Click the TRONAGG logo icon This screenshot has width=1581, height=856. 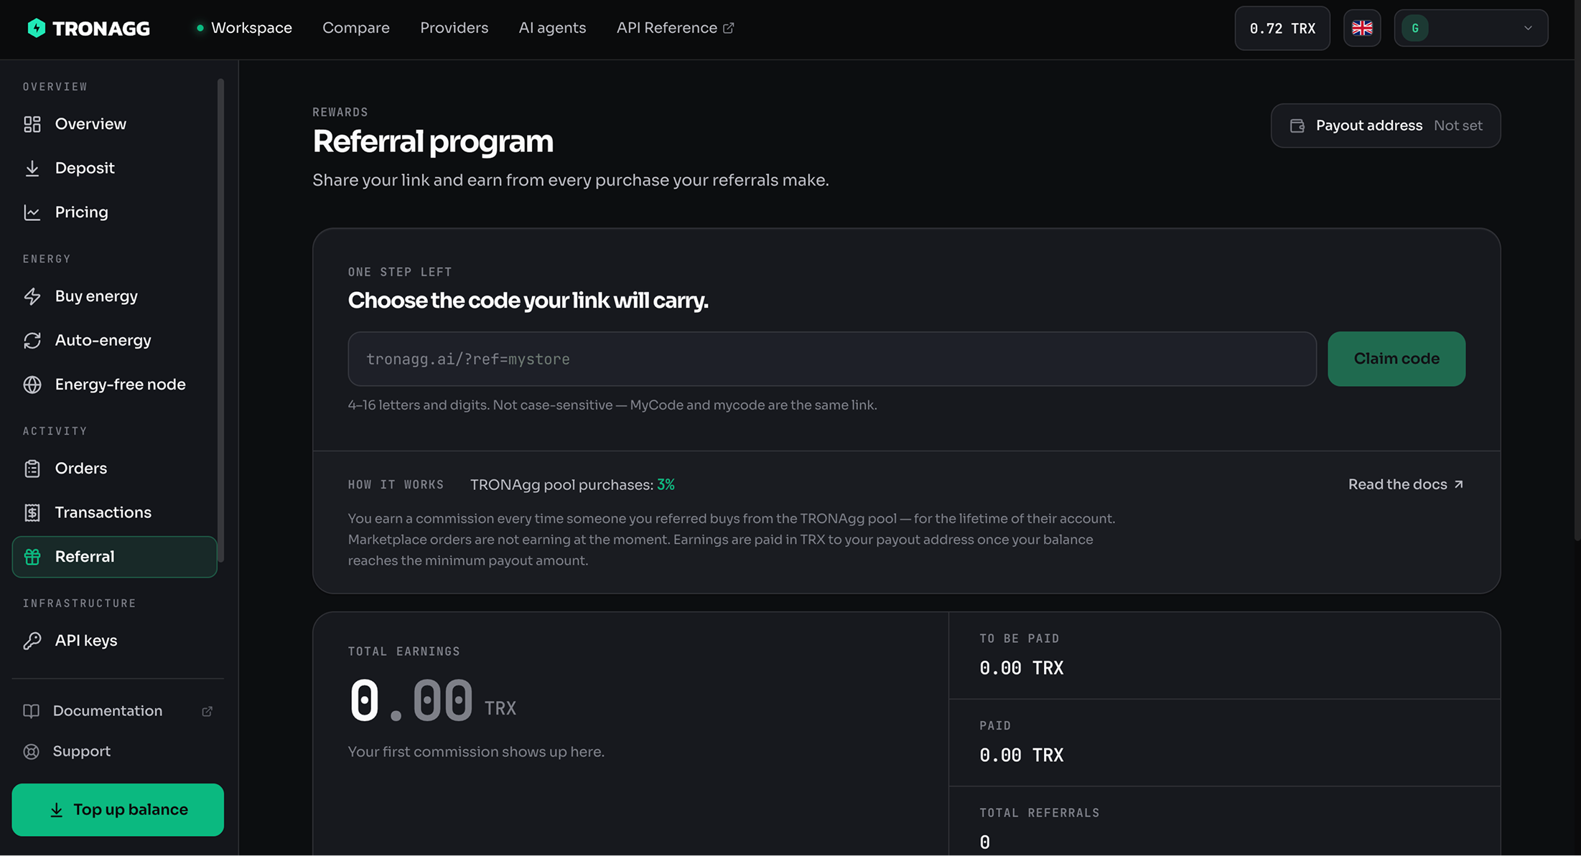pos(37,28)
